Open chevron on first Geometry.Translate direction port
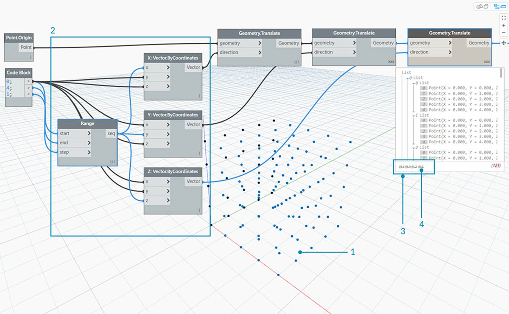The width and height of the screenshot is (509, 314). tap(260, 52)
